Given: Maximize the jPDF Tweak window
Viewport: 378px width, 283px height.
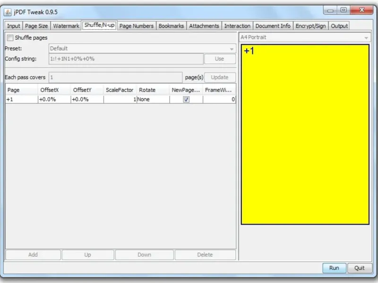Looking at the screenshot, I should (344, 10).
